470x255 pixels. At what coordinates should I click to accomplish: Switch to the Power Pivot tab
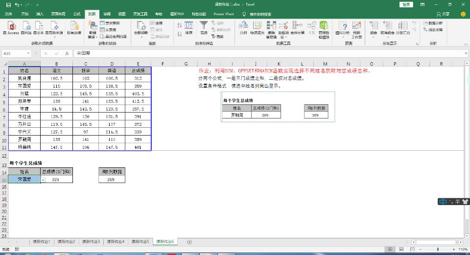click(224, 14)
